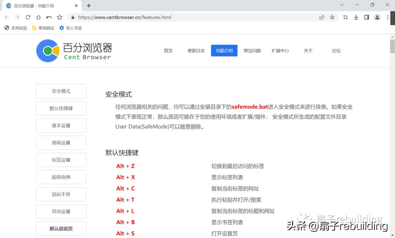Click the back navigation arrow
Screen dimensions: 395x238
click(7, 17)
